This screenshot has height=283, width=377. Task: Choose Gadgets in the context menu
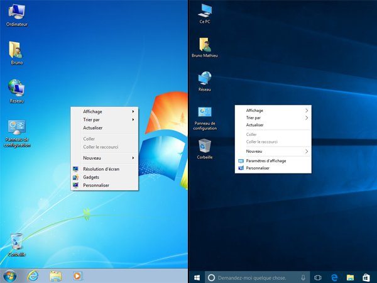104,177
